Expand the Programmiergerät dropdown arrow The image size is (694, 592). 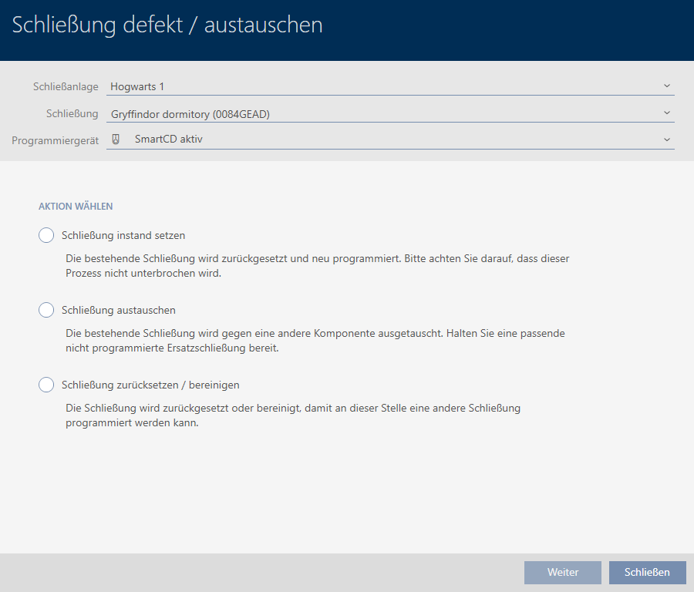click(667, 140)
